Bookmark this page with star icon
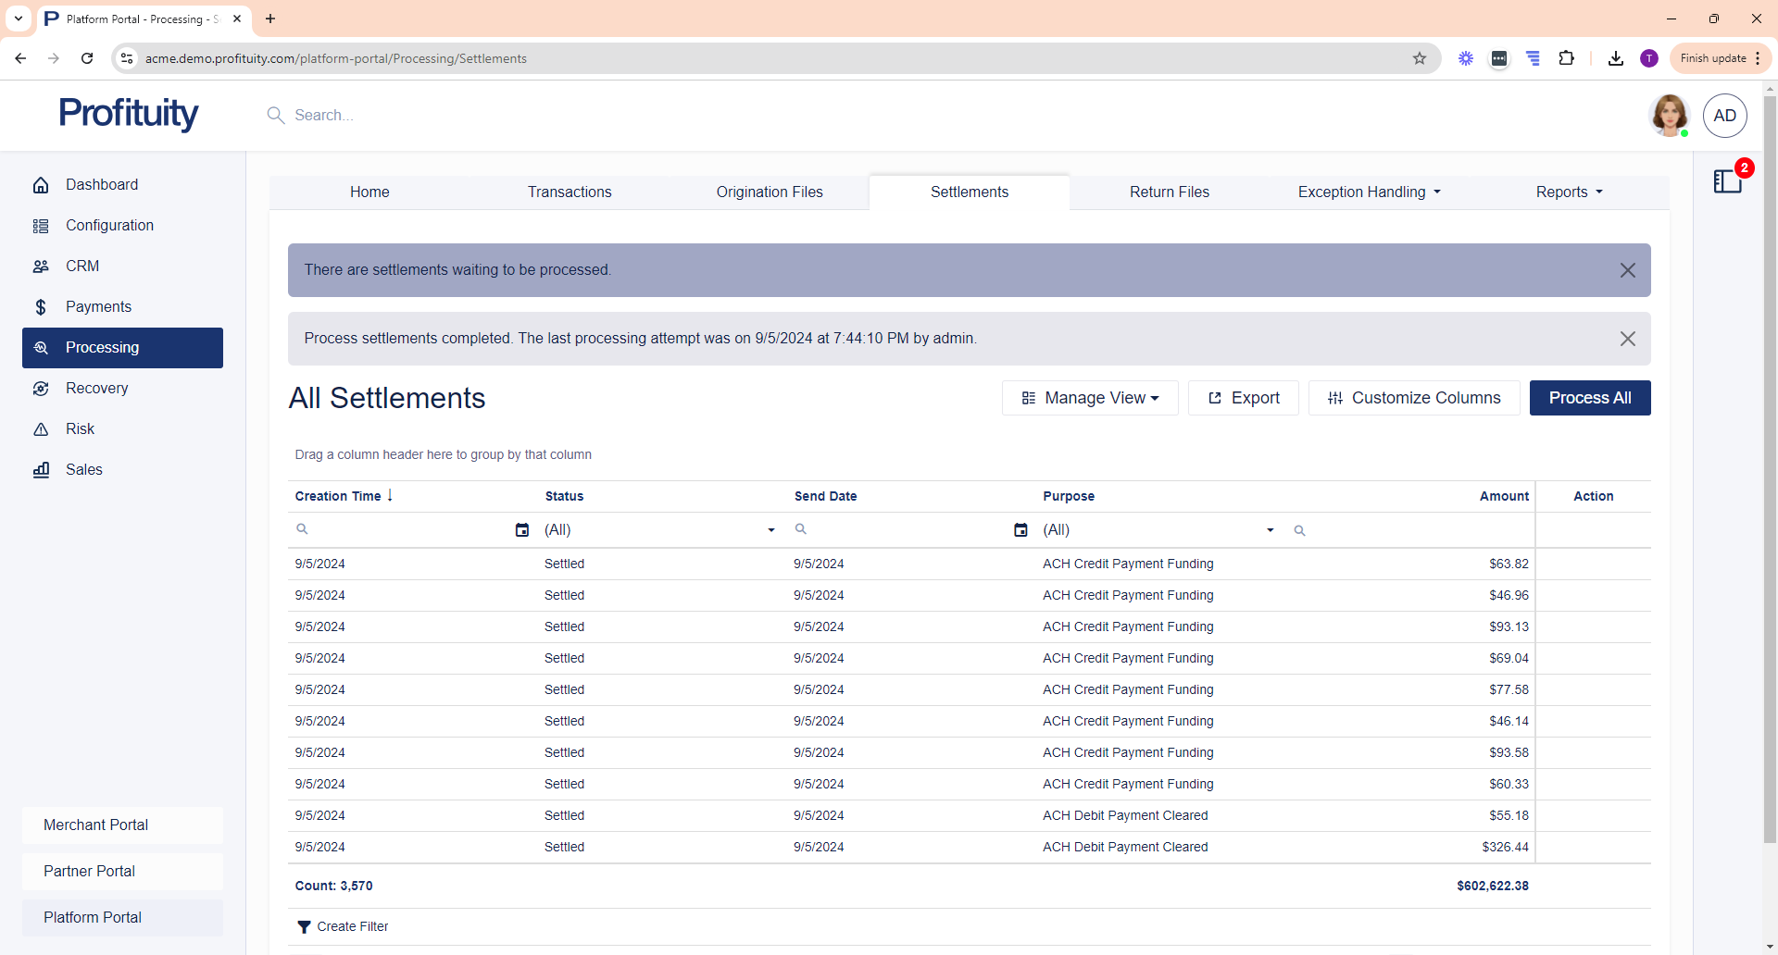Screen dimensions: 1778x955 pyautogui.click(x=1420, y=58)
